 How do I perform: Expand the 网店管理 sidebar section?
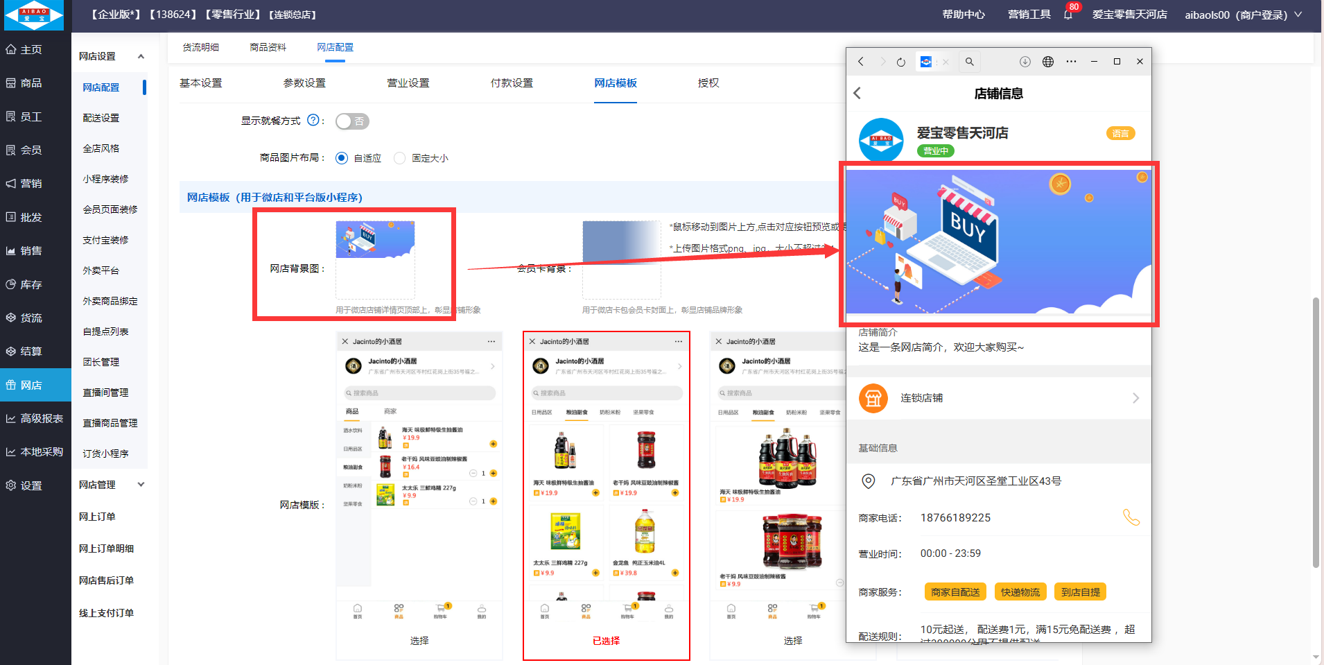point(141,485)
